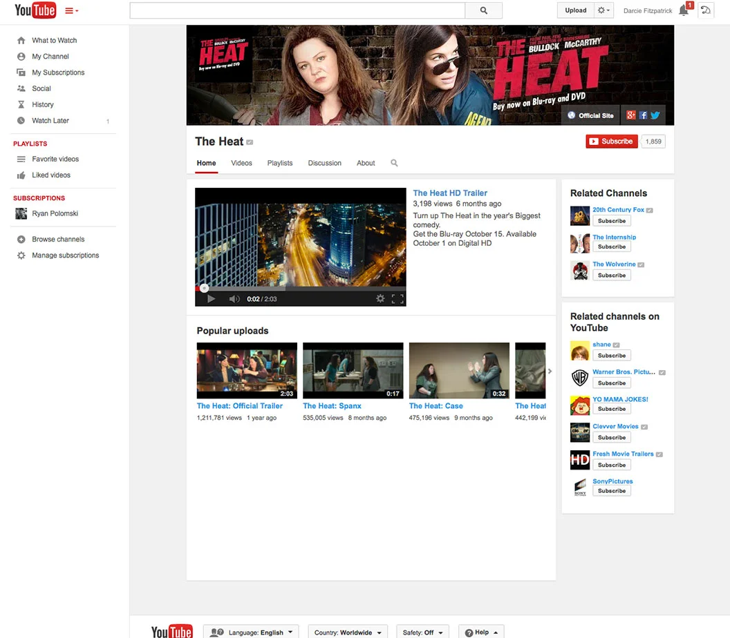Open the guide menu icon next to the logo
The height and width of the screenshot is (638, 730).
(x=71, y=10)
